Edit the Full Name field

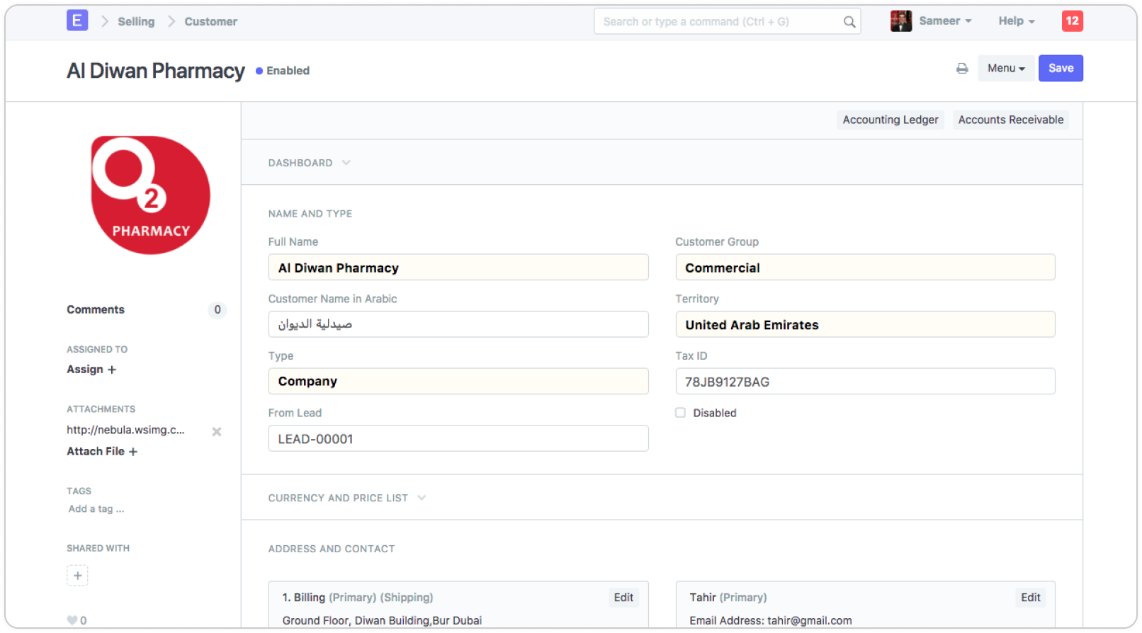[x=458, y=268]
